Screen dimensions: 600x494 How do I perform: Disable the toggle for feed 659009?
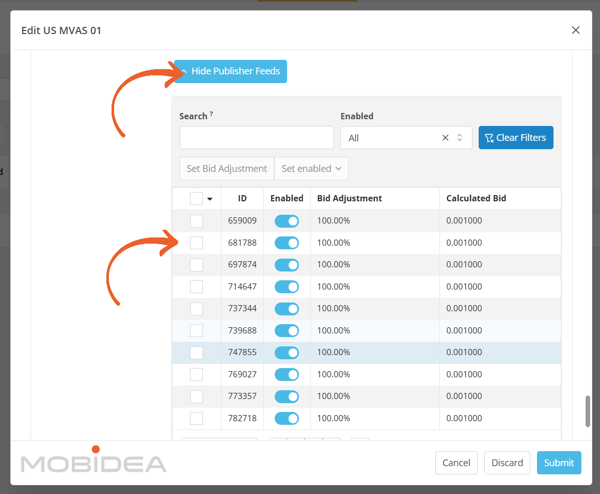287,221
